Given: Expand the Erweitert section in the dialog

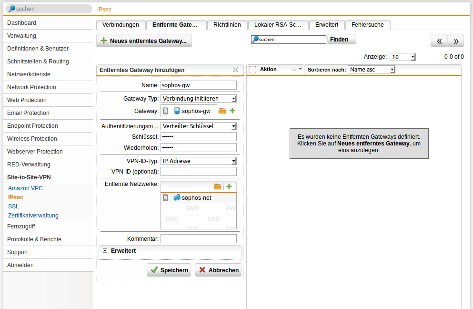Looking at the screenshot, I should [105, 250].
